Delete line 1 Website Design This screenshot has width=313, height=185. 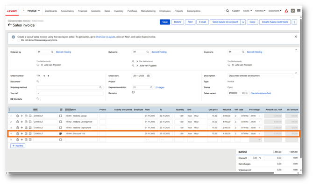18,116
